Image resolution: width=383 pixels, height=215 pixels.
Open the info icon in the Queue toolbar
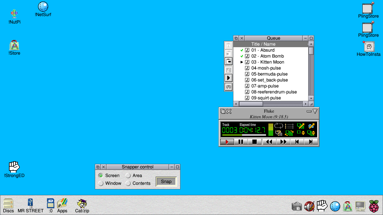coord(228,70)
